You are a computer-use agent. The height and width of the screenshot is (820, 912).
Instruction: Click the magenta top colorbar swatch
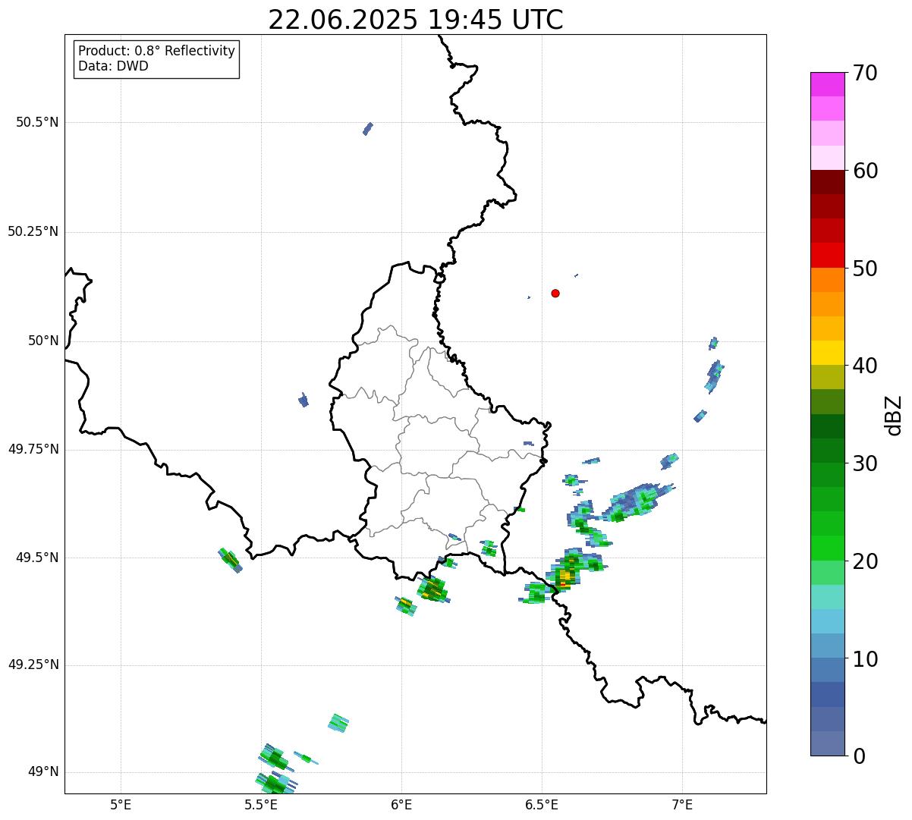point(827,84)
